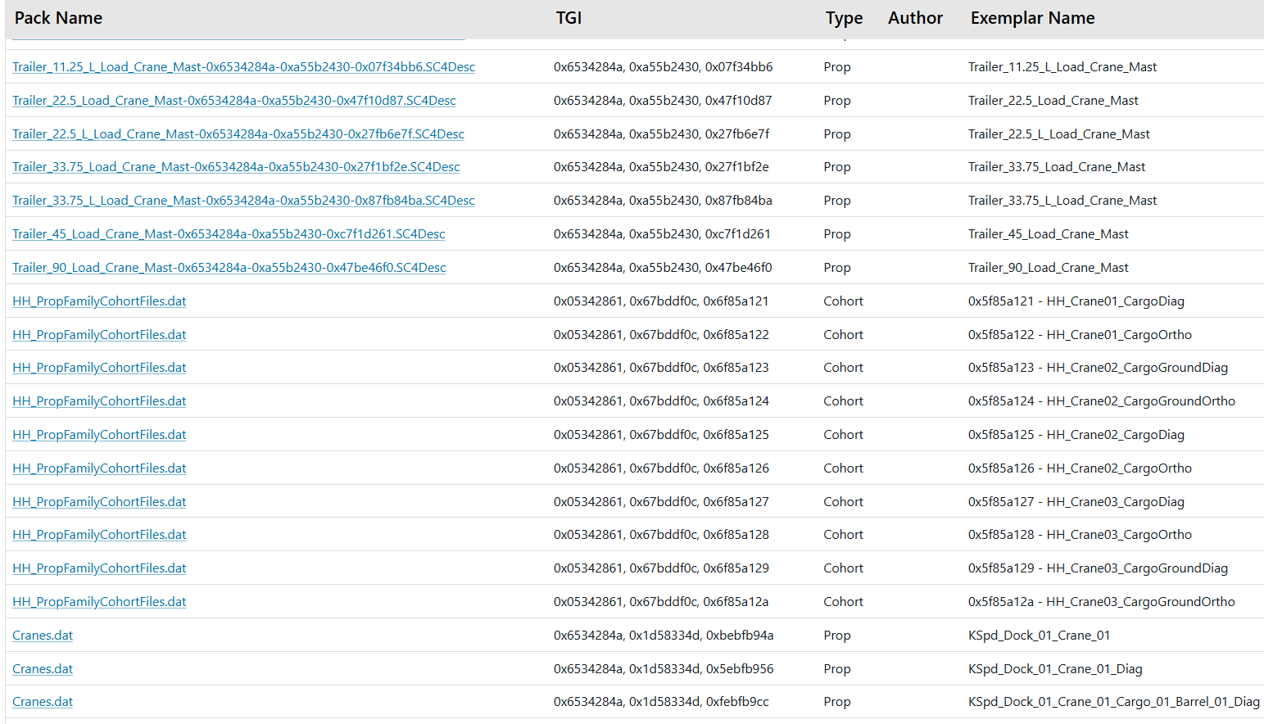Open Trailer_22.5_L_Load_Crane_Mast SC4Desc link
This screenshot has height=724, width=1264.
point(238,134)
